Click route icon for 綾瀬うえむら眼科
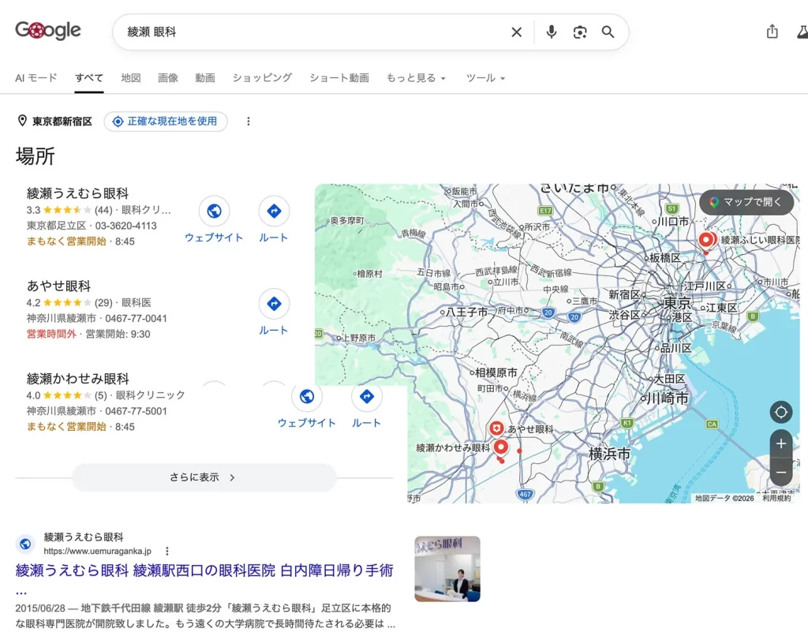Image resolution: width=808 pixels, height=636 pixels. click(x=274, y=211)
